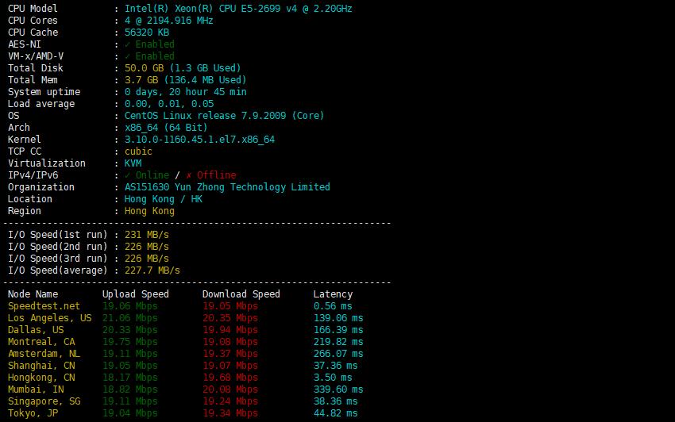Viewport: 675px width, 422px height.
Task: Click Hongkong upload speed 18.17 Mbps
Action: (x=130, y=378)
